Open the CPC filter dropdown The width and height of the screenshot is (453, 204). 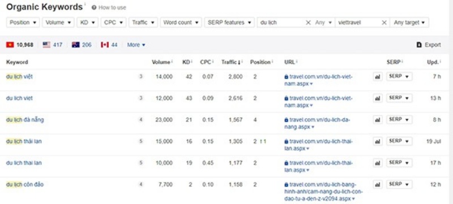tap(113, 23)
